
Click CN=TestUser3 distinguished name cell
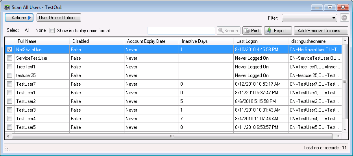click(x=315, y=110)
